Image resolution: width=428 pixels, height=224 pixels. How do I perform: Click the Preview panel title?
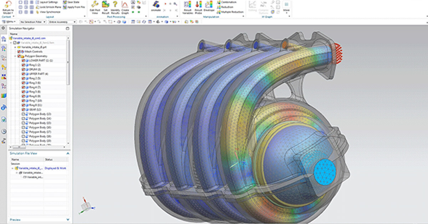[15, 220]
